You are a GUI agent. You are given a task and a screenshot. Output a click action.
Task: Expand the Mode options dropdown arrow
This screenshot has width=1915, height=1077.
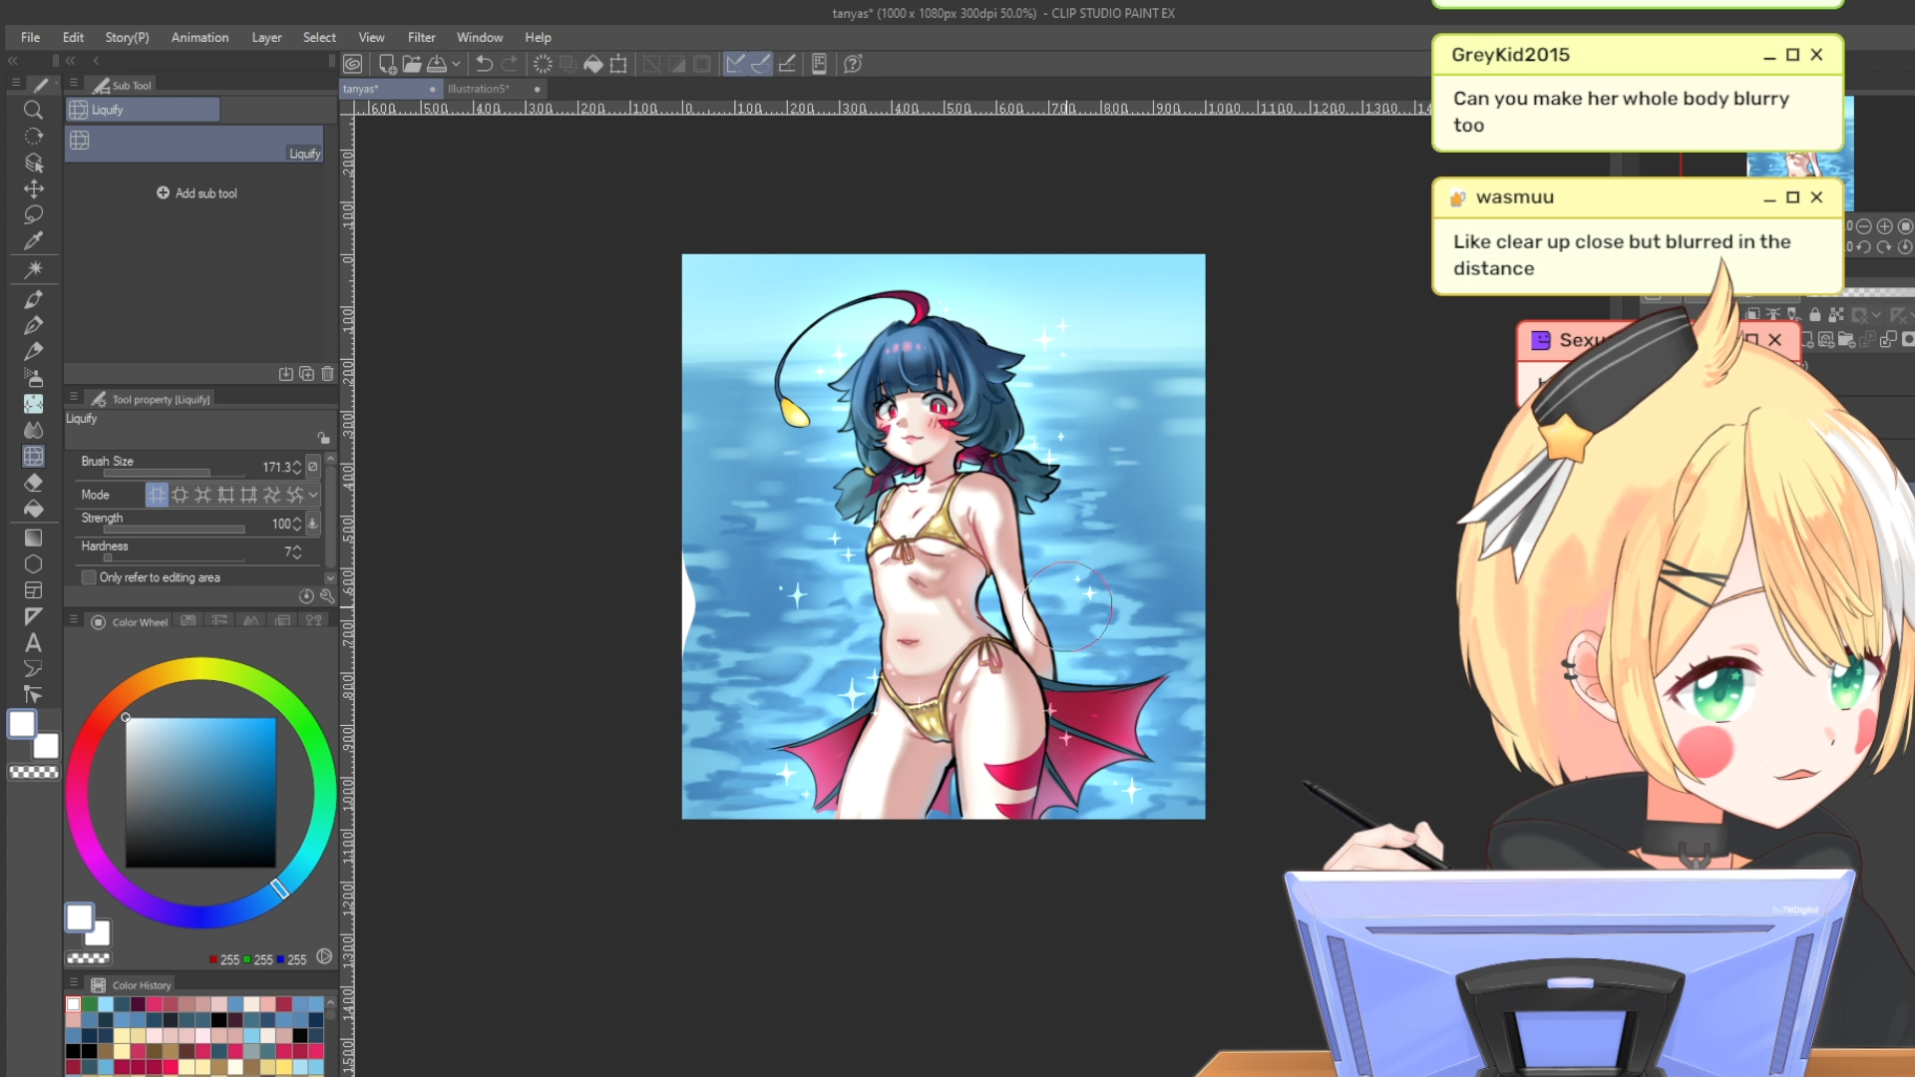pyautogui.click(x=313, y=495)
